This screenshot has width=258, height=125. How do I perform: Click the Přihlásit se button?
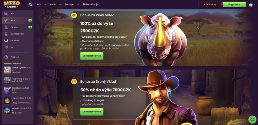[210, 5]
